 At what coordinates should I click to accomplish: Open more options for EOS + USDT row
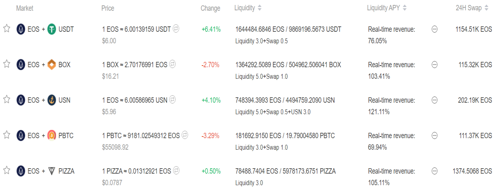(434, 30)
